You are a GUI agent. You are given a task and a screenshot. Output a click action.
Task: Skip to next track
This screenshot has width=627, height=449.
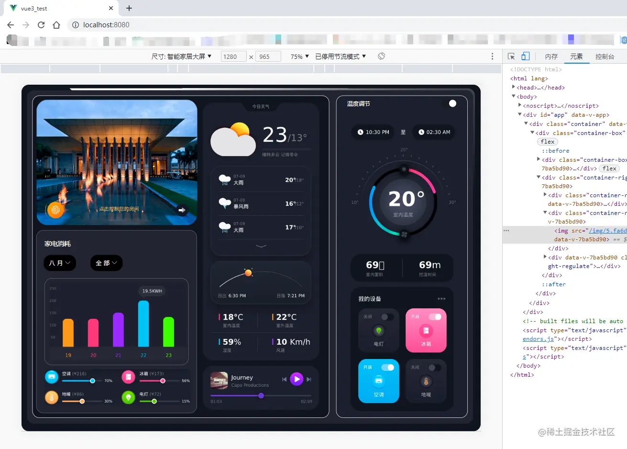point(309,379)
